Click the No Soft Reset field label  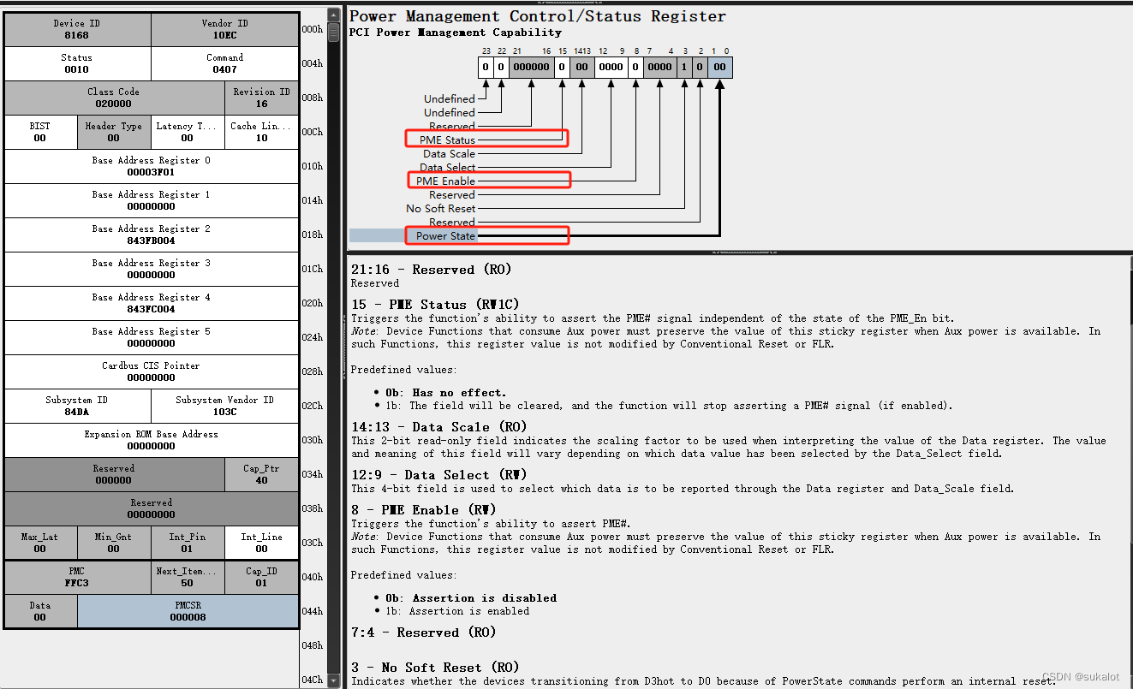pos(440,209)
